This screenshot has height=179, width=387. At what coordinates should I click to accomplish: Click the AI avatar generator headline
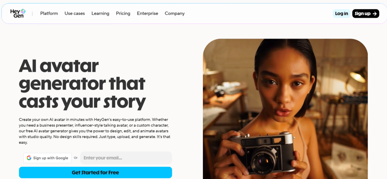point(82,84)
